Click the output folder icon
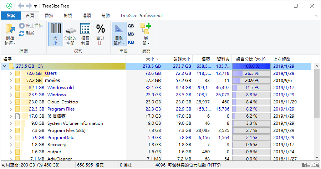 coord(17,152)
